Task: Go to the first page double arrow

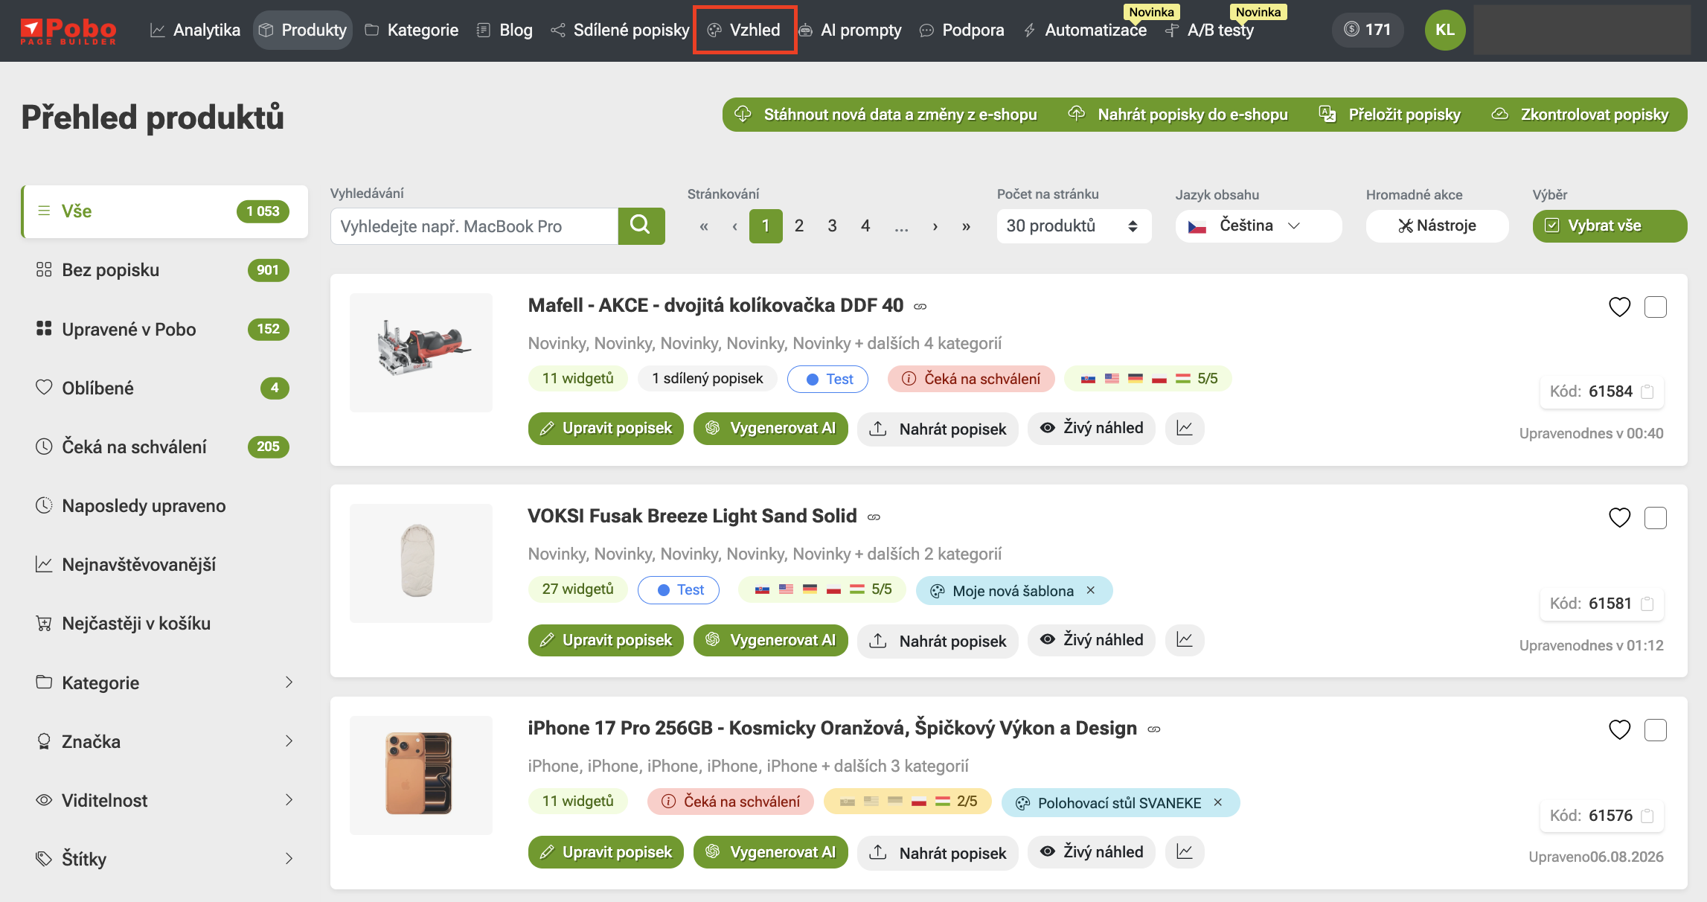Action: (x=704, y=226)
